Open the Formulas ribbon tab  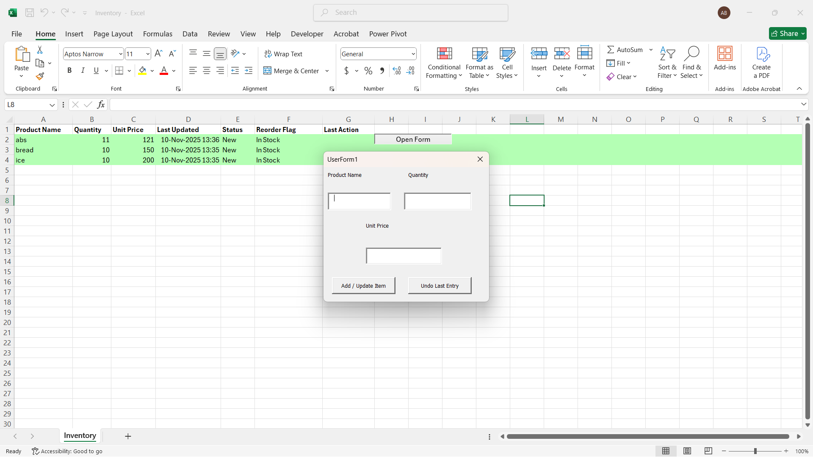point(158,34)
